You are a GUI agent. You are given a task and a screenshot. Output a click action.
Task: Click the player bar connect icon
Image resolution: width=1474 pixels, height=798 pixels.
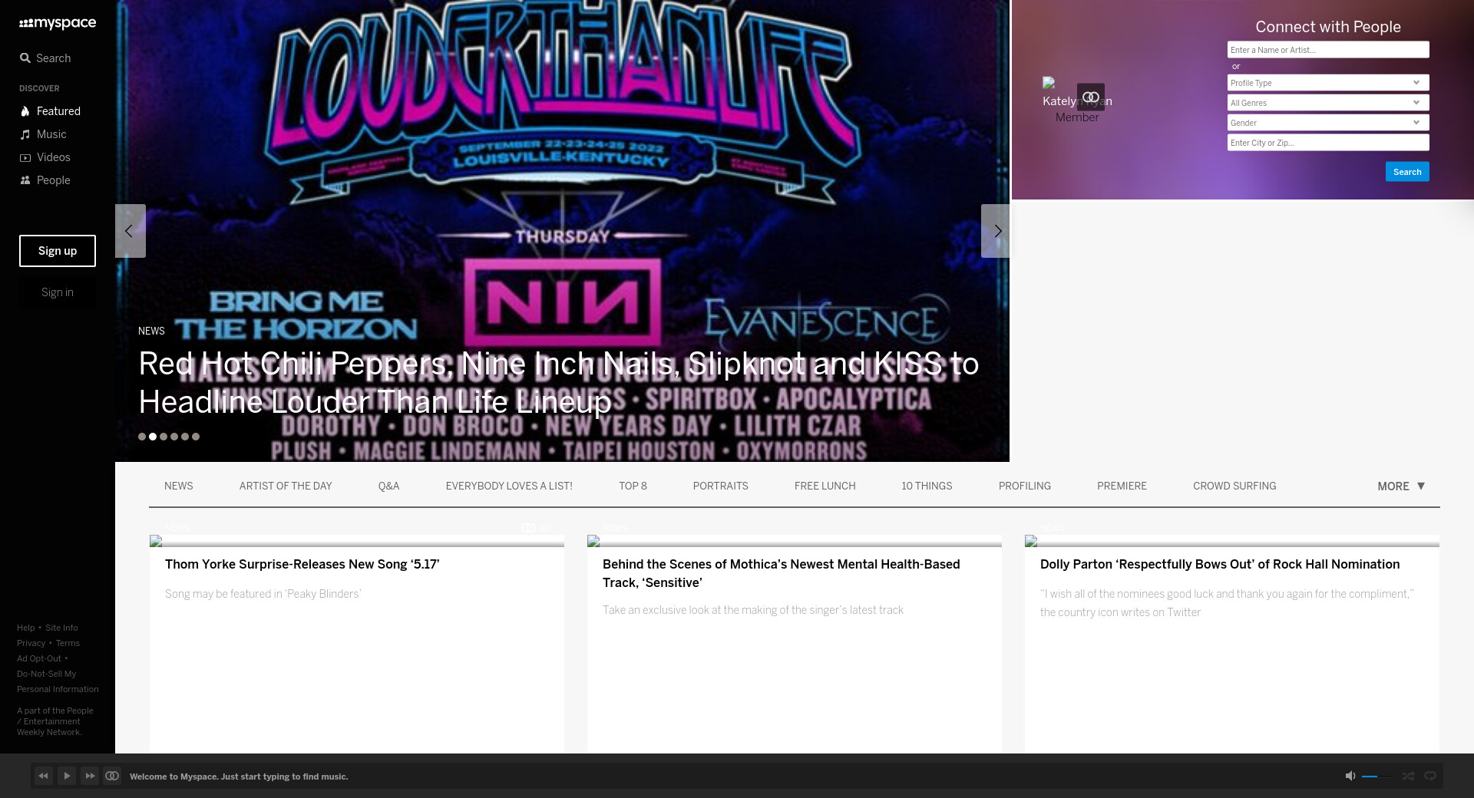[x=112, y=776]
